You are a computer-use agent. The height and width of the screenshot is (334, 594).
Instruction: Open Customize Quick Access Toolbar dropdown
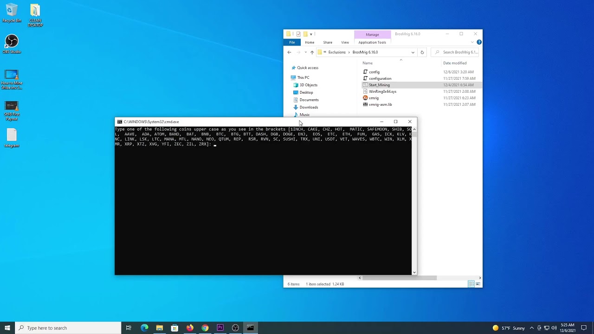(311, 34)
